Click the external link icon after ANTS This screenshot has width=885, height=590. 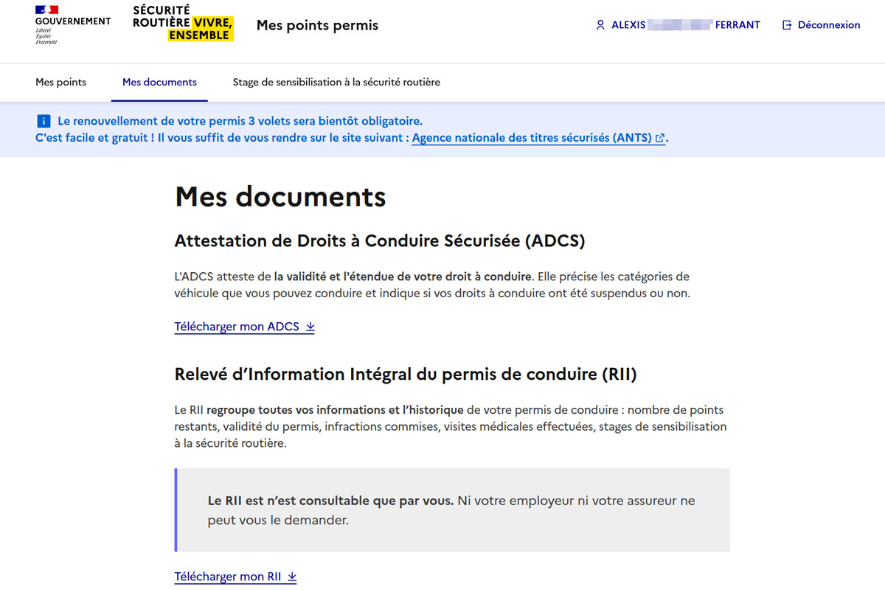pos(660,138)
